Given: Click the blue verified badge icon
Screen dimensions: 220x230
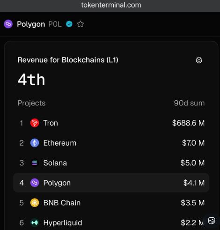Looking at the screenshot, I should pos(69,24).
